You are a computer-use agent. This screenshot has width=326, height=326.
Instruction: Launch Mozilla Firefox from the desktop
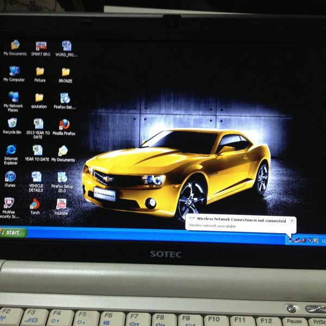pyautogui.click(x=64, y=124)
